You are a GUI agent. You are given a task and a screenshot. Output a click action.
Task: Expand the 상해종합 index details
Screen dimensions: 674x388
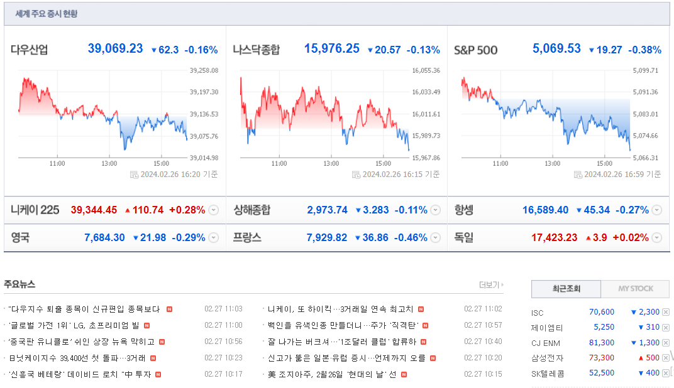436,210
